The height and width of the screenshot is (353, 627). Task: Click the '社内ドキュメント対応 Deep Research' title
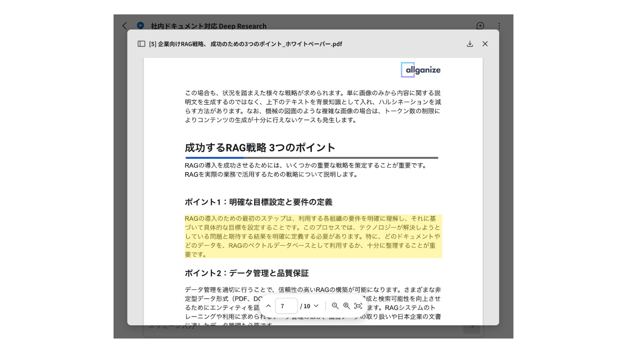tap(208, 26)
